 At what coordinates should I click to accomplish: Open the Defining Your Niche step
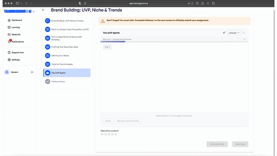click(60, 56)
